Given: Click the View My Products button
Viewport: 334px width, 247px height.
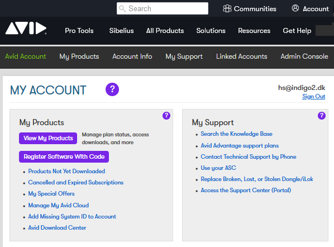Looking at the screenshot, I should coord(48,139).
